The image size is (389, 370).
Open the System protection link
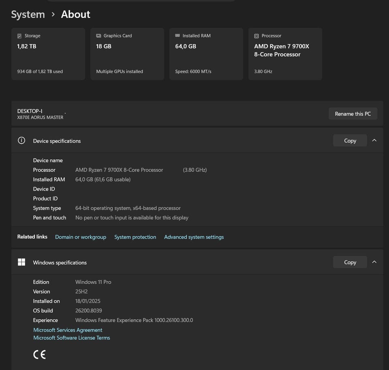(x=135, y=237)
